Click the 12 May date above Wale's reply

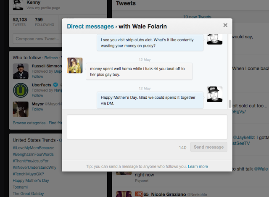pyautogui.click(x=145, y=60)
